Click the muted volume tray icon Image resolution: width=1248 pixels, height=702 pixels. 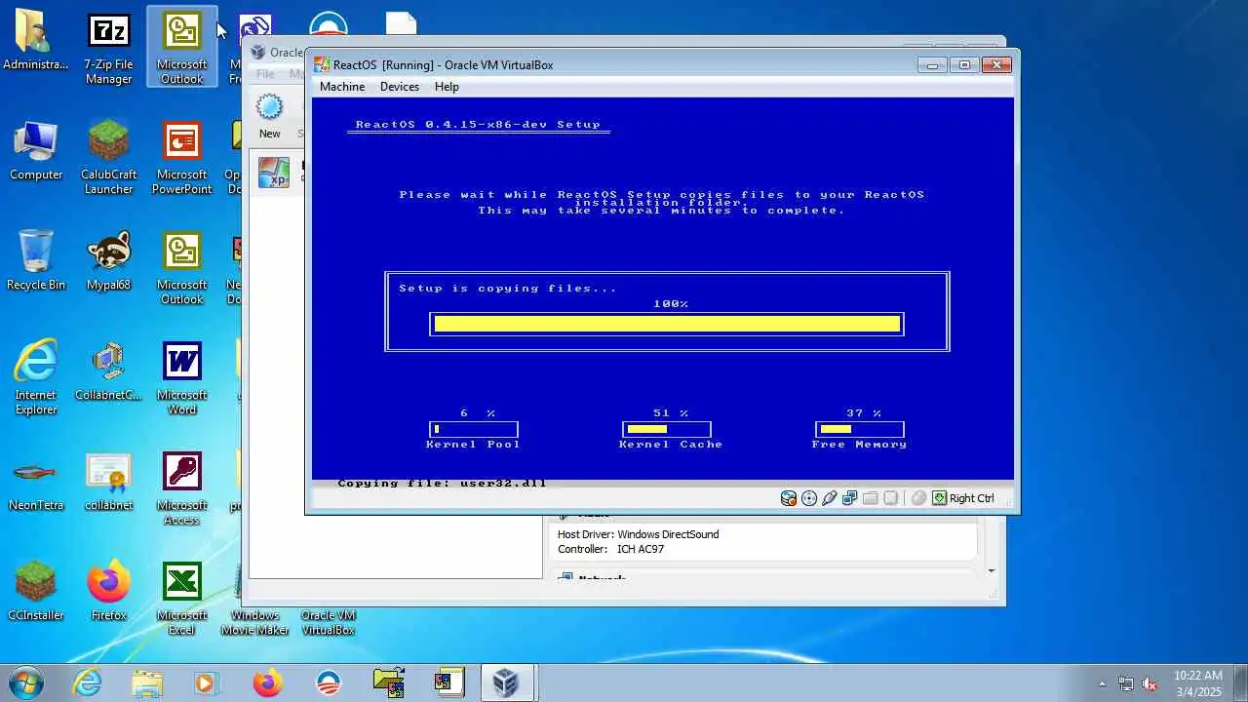[1150, 683]
